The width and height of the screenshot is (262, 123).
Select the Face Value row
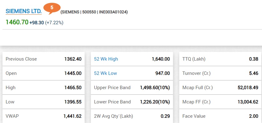(x=220, y=116)
